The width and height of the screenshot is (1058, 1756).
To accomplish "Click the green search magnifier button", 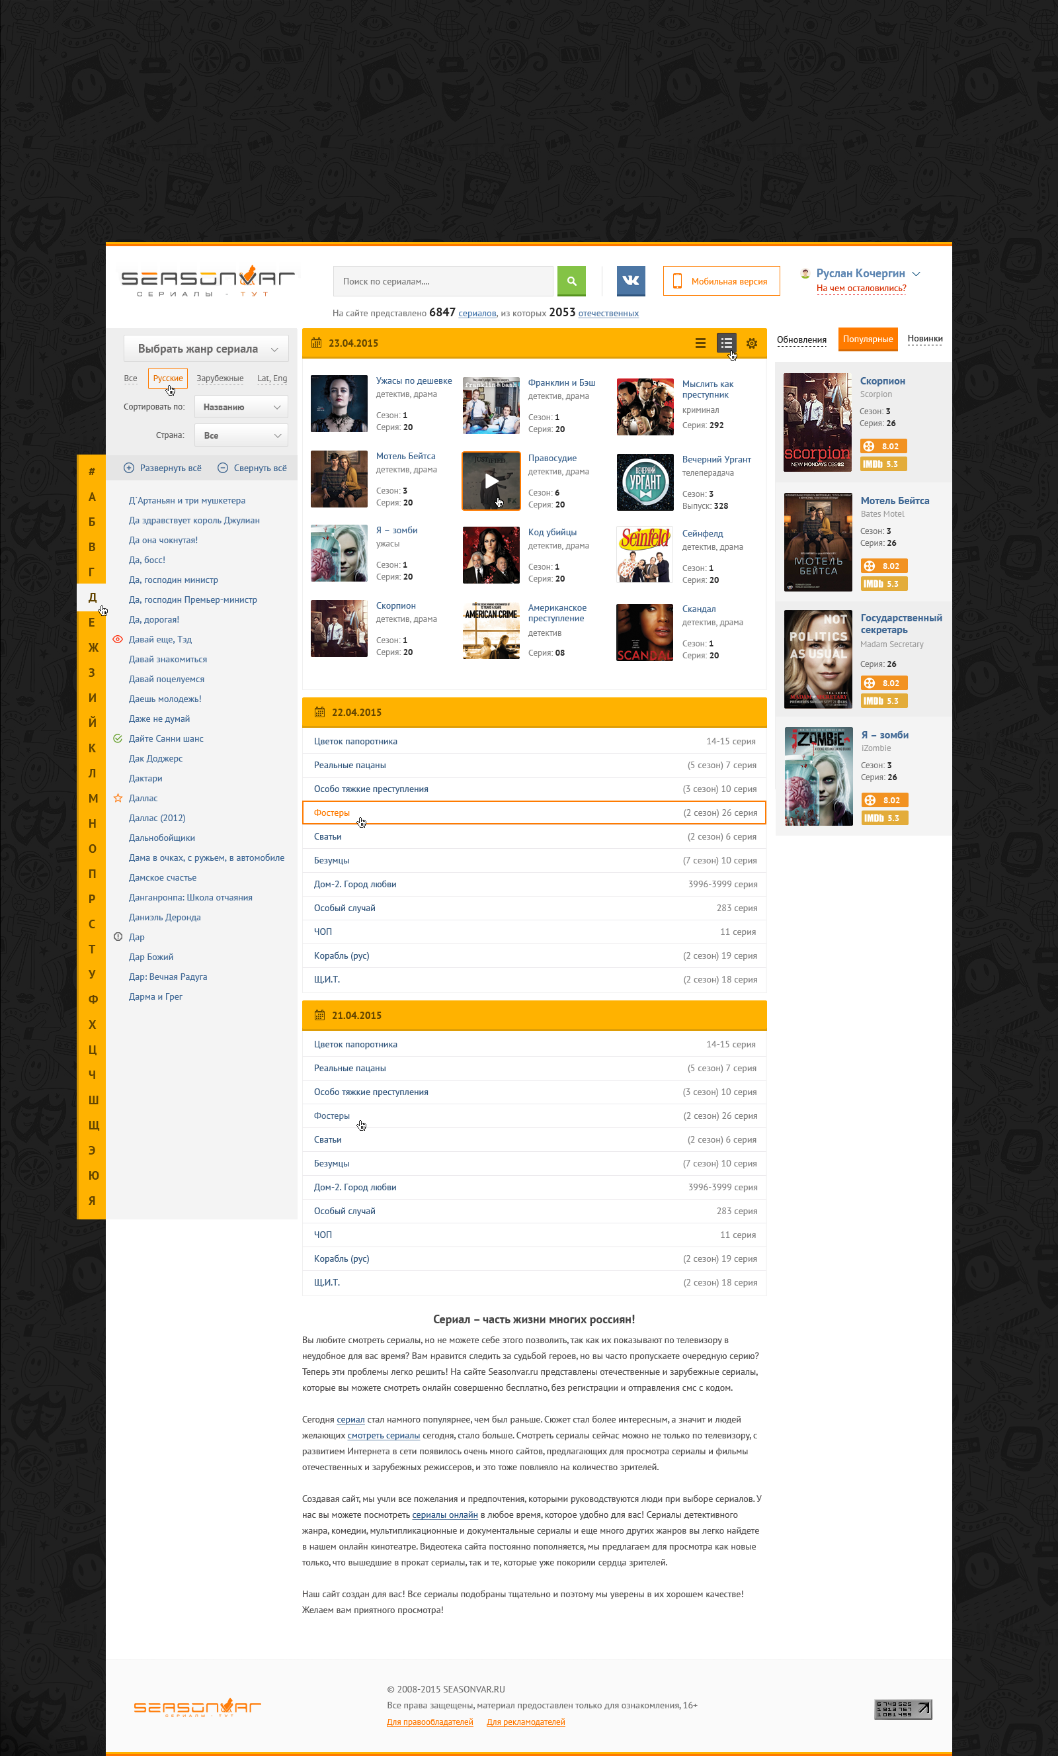I will (571, 281).
